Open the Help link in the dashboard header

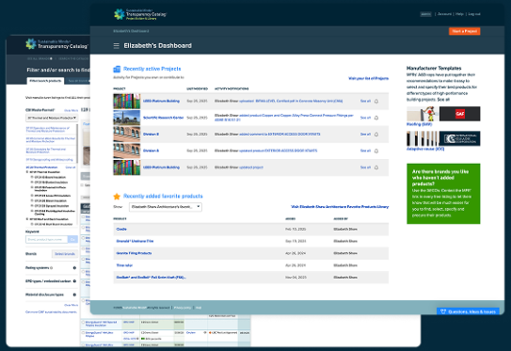click(x=459, y=14)
